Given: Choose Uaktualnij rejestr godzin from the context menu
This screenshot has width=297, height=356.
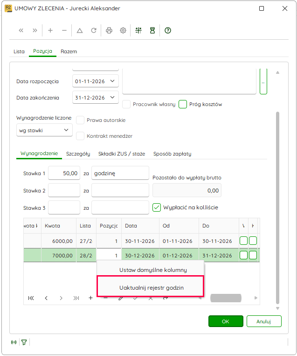Looking at the screenshot, I should tap(151, 287).
